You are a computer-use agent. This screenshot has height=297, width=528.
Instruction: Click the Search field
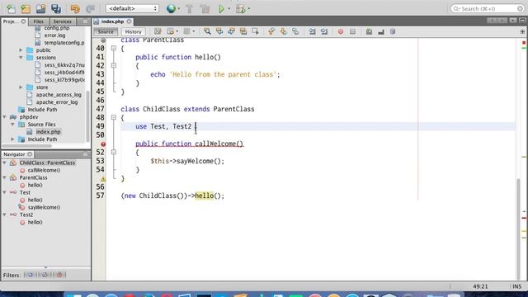488,8
